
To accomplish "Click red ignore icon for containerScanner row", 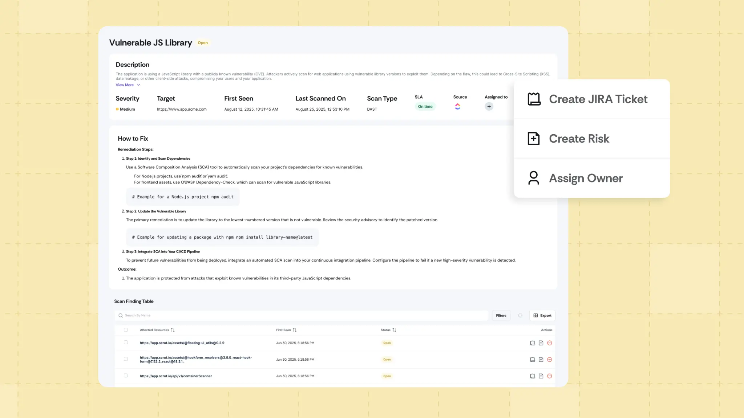I will click(550, 376).
